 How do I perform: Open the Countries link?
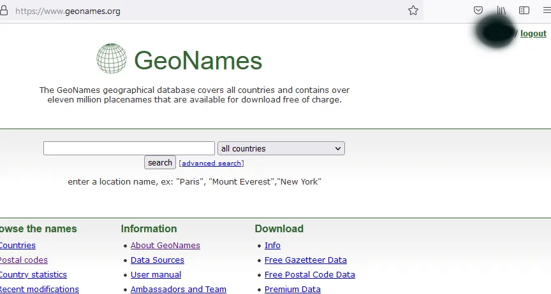[18, 245]
